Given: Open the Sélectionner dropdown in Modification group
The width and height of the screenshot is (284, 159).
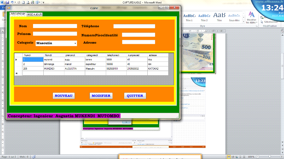Looking at the screenshot, I should [270, 22].
